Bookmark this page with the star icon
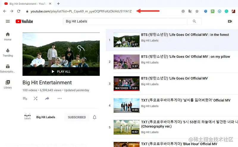Screen dimensions: 238x147 click(197, 11)
